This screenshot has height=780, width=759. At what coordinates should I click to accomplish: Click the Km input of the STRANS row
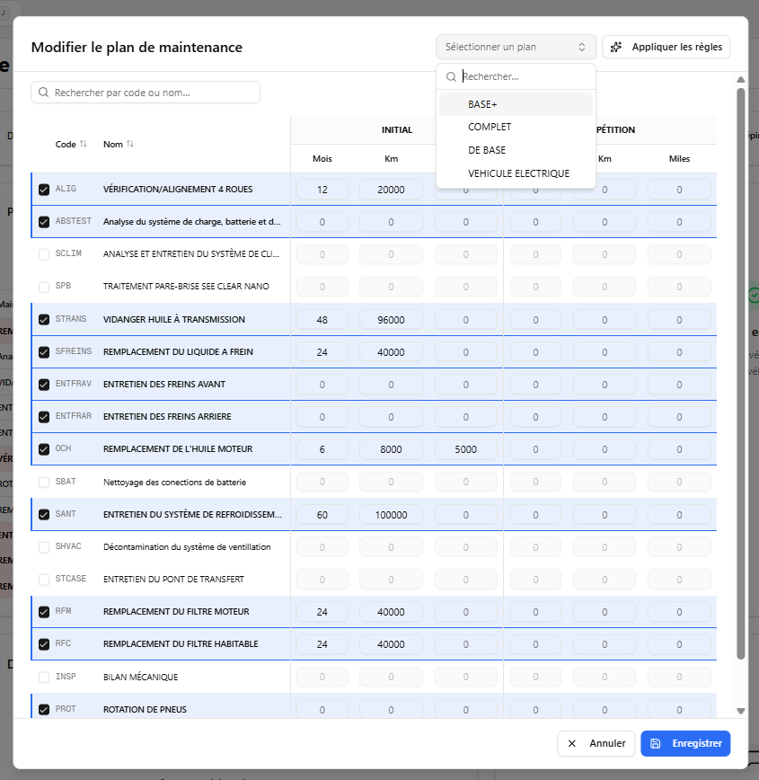coord(391,319)
